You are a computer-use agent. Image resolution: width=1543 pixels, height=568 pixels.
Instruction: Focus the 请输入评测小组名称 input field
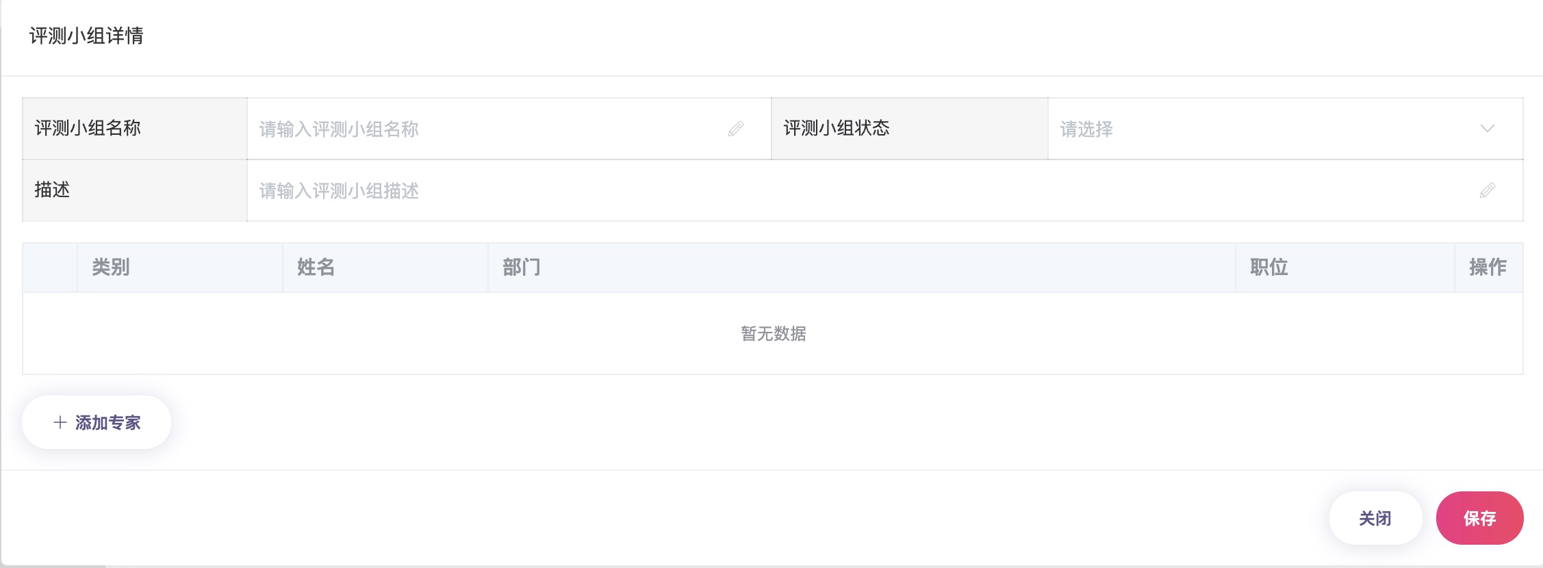pos(486,129)
